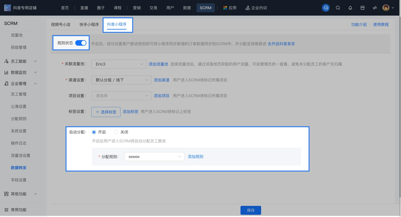Open the 营销 top menu
Viewport: 401px width, 217px height.
tap(137, 8)
